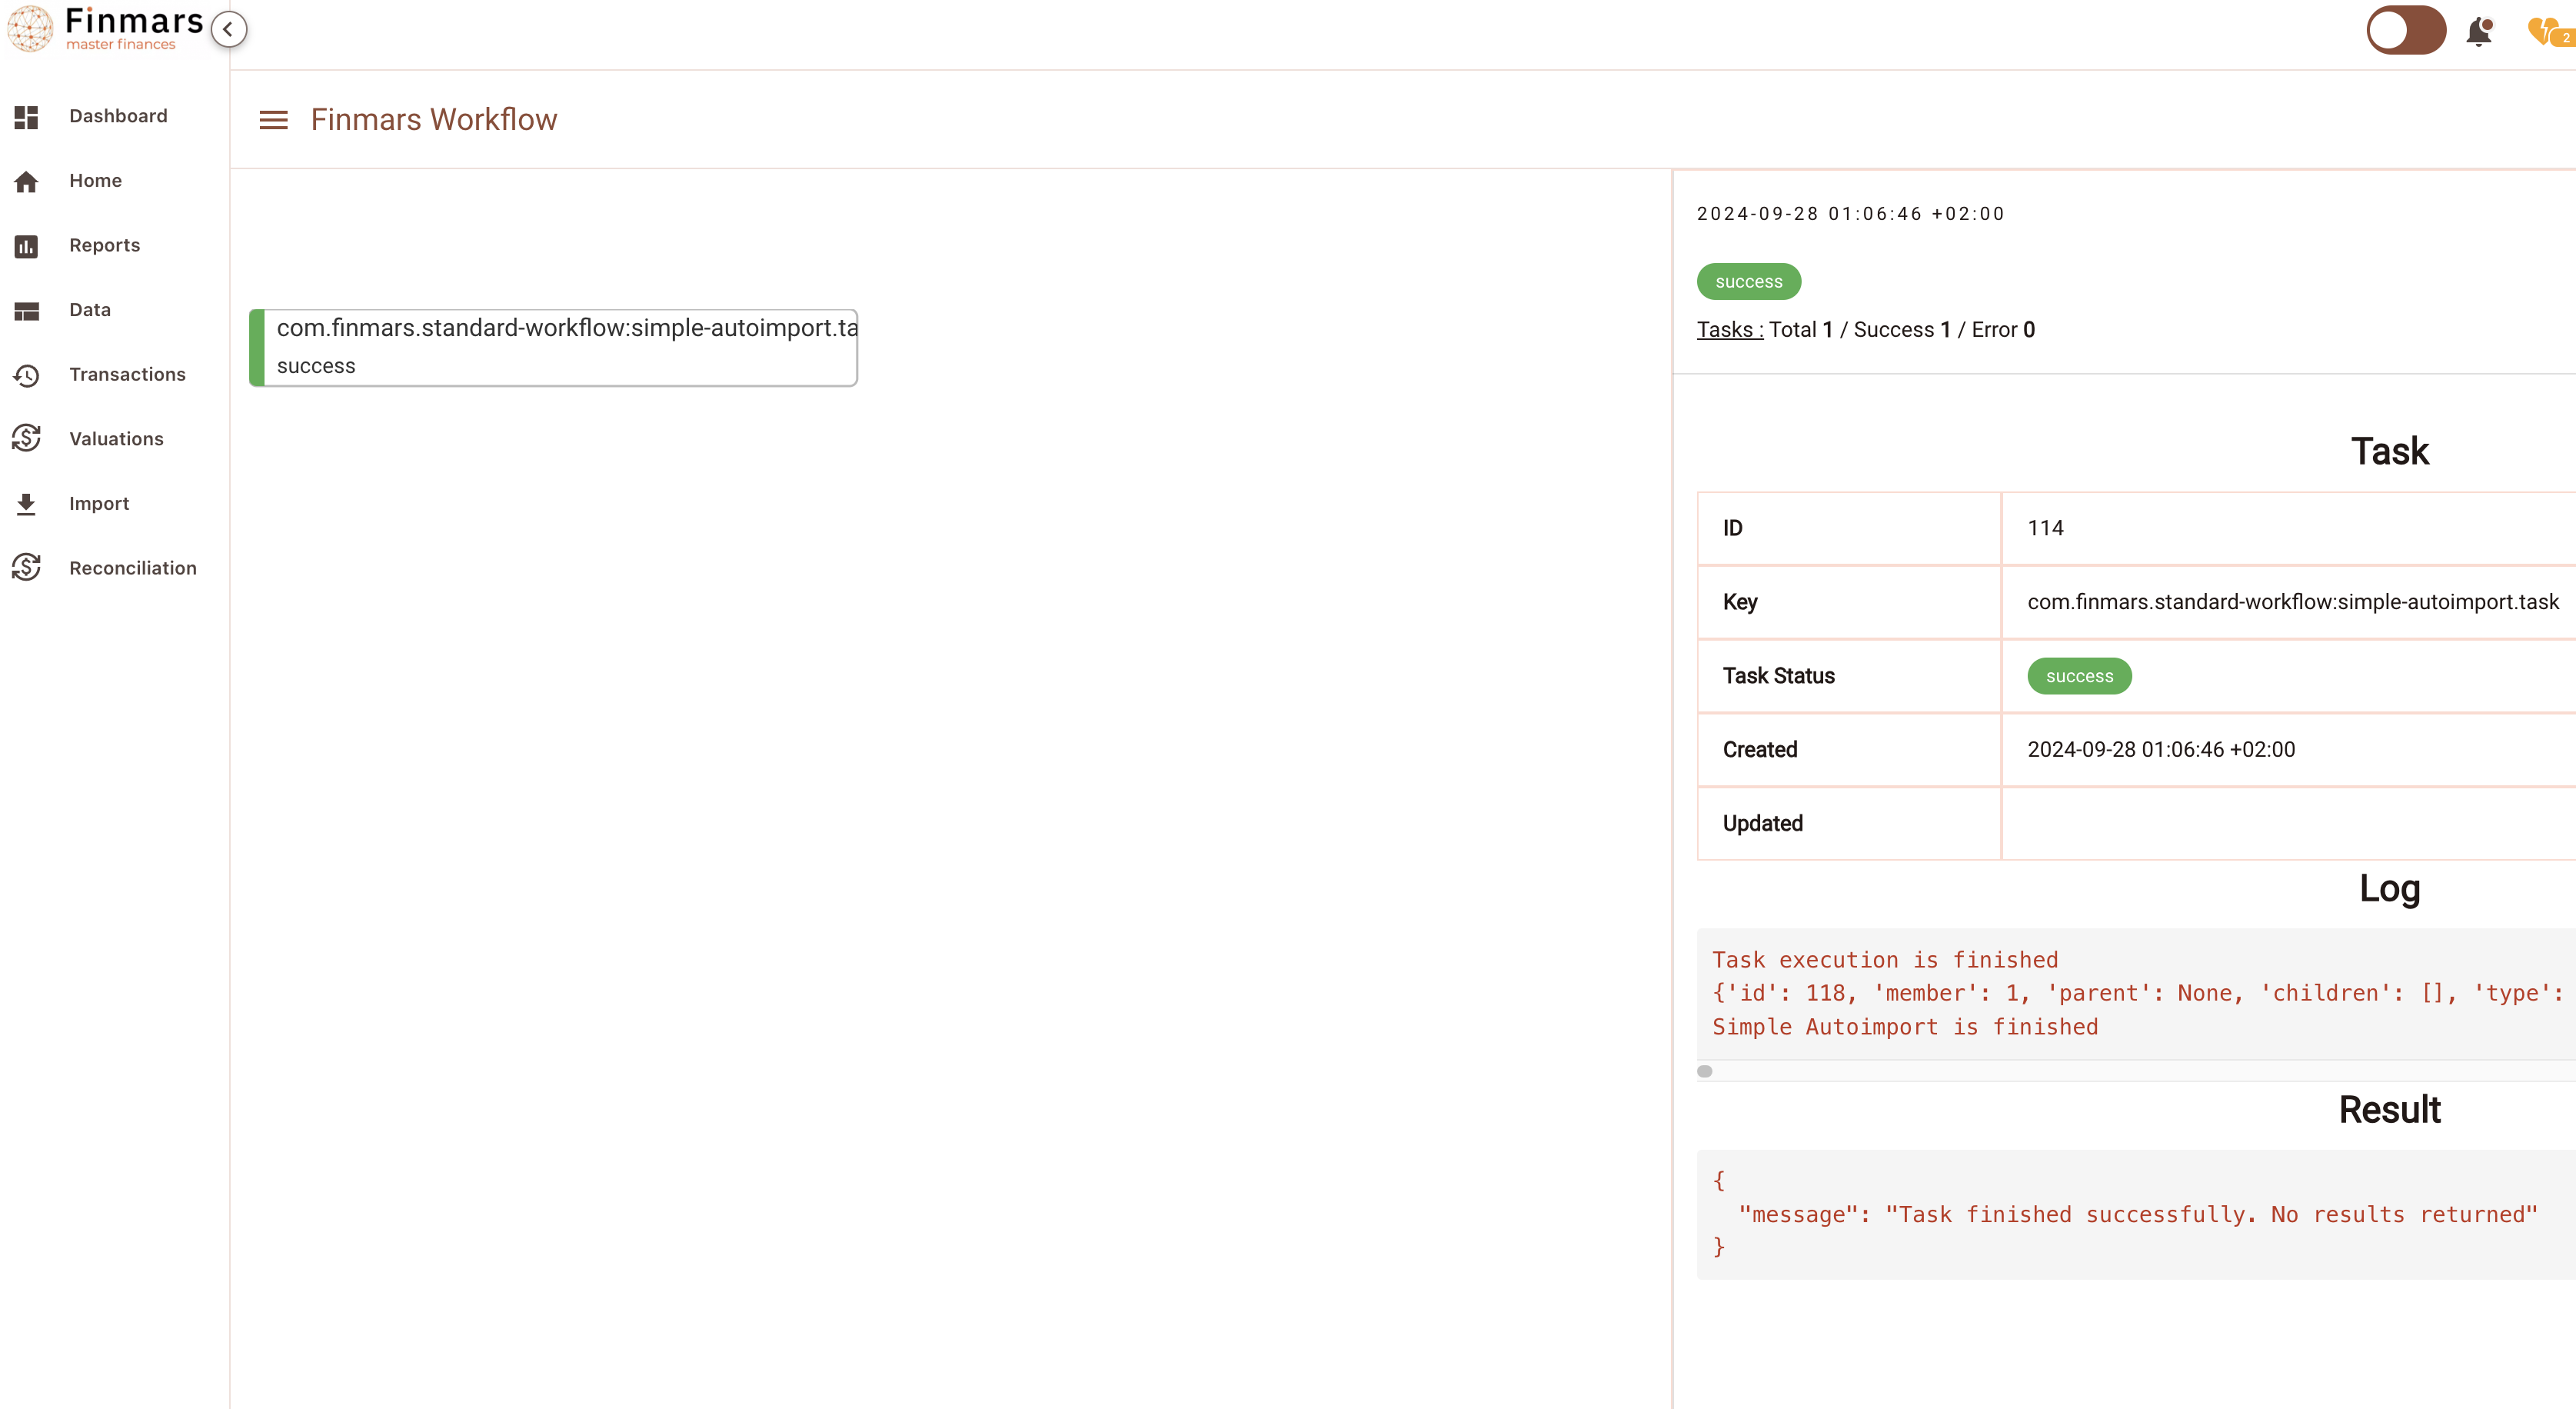Screen dimensions: 2576x1409
Task: Collapse the sidebar with chevron button
Action: coord(229,29)
